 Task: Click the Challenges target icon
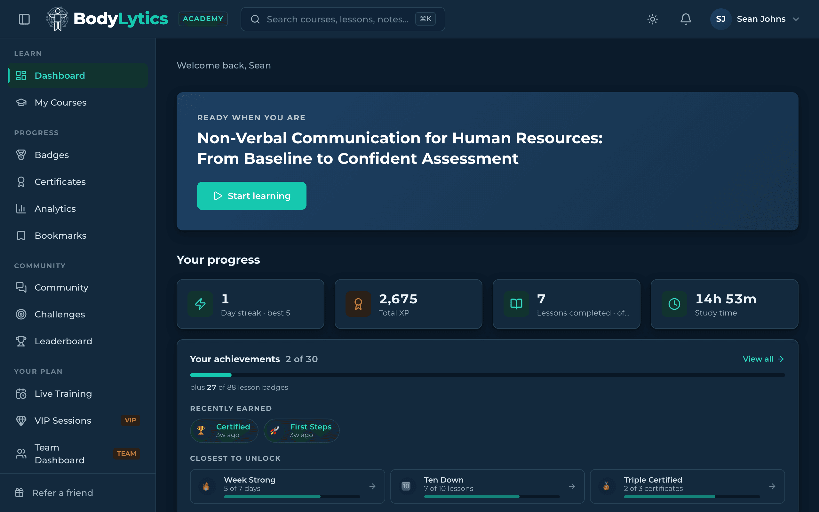click(x=21, y=314)
